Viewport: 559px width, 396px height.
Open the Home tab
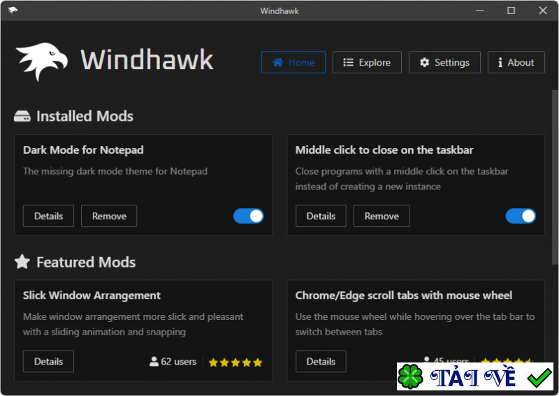pyautogui.click(x=293, y=62)
